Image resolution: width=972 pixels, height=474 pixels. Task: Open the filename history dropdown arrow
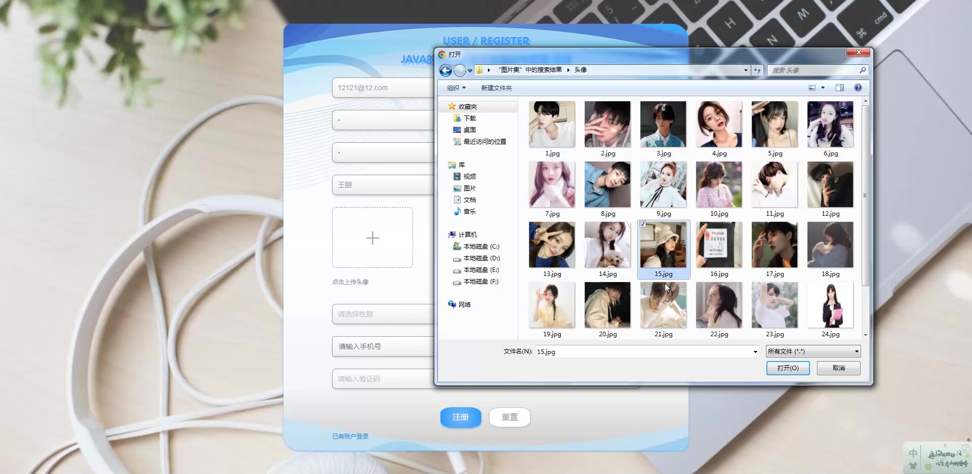755,351
